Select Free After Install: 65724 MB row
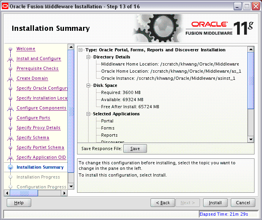The image size is (262, 220). coord(130,107)
